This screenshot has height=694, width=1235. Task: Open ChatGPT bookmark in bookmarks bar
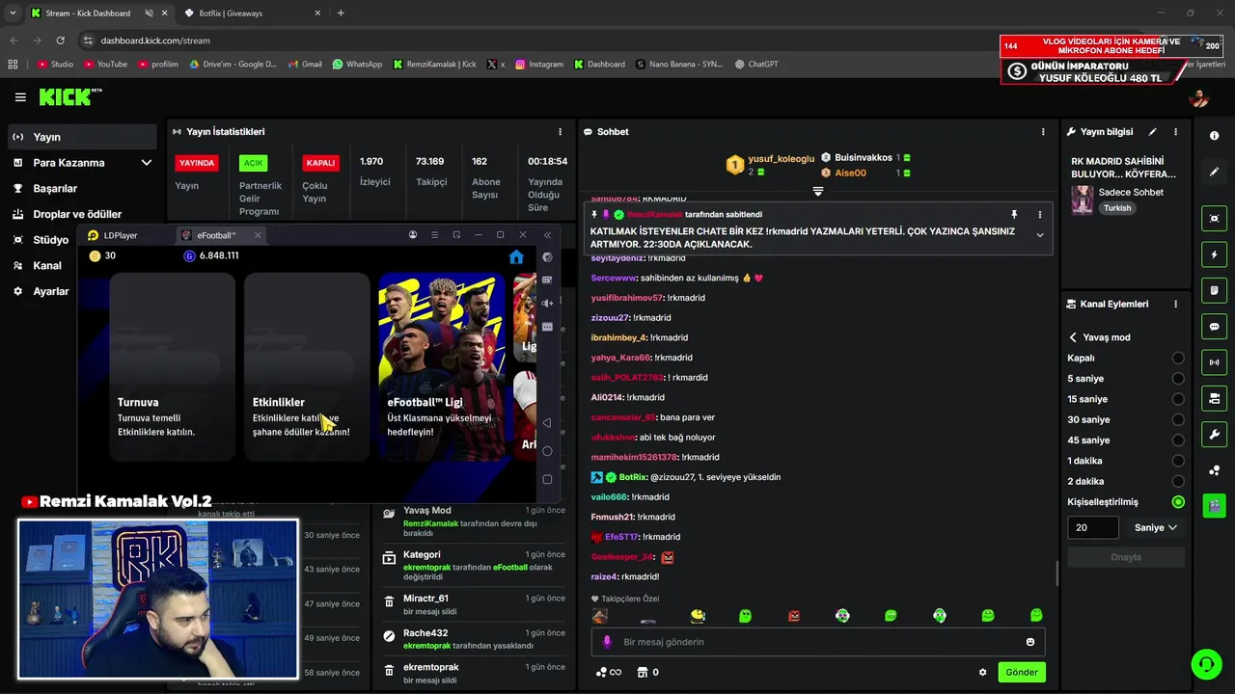click(756, 65)
